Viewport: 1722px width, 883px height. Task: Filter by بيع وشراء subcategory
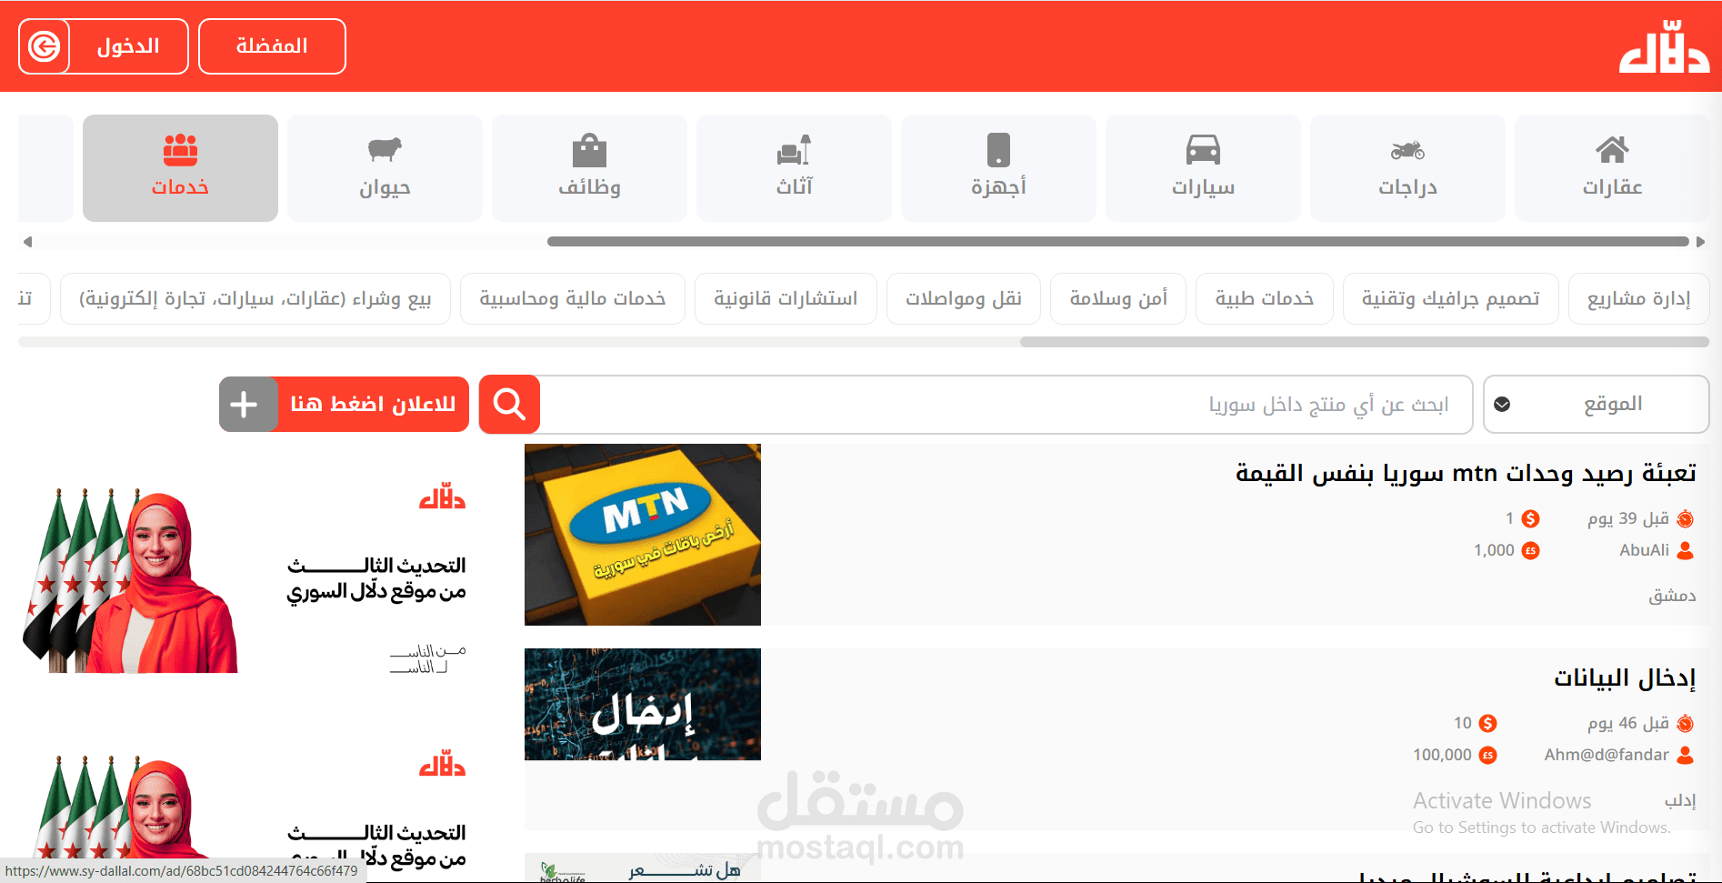(255, 298)
